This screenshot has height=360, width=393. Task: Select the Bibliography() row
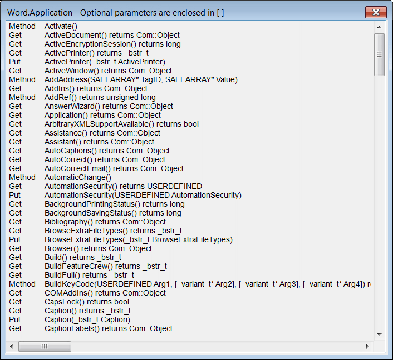(x=190, y=222)
